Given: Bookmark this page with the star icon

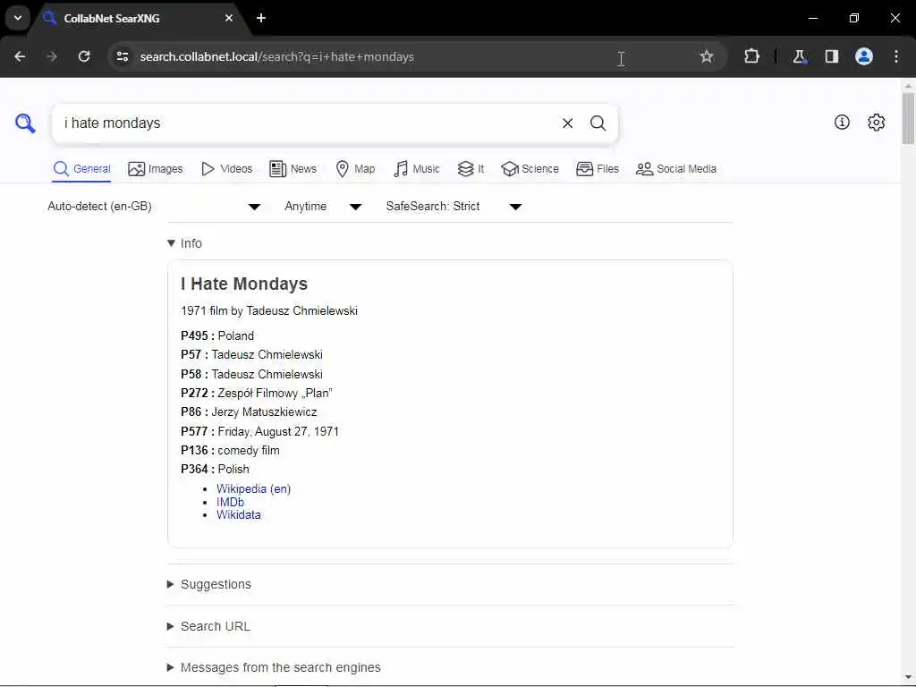Looking at the screenshot, I should pyautogui.click(x=707, y=56).
